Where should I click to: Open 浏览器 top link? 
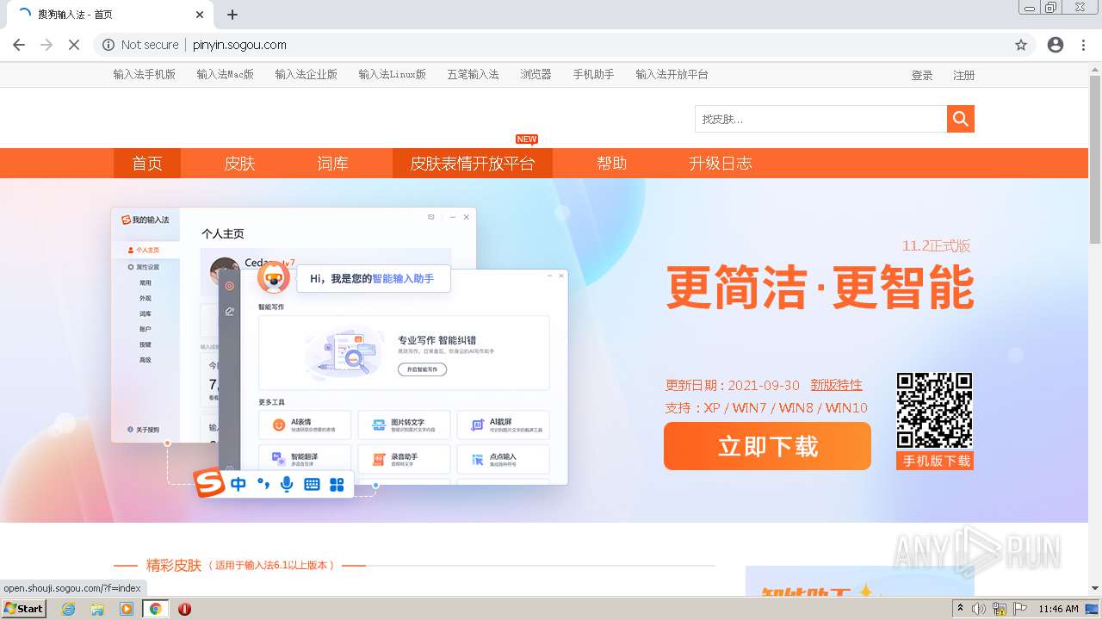point(536,74)
